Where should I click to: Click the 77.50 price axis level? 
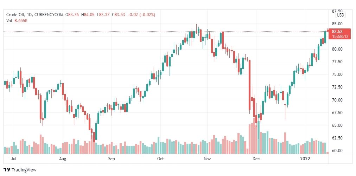pyautogui.click(x=337, y=62)
